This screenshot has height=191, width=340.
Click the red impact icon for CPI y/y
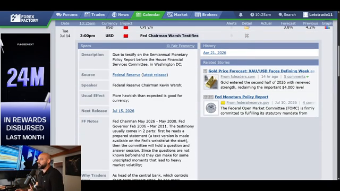point(126,28)
